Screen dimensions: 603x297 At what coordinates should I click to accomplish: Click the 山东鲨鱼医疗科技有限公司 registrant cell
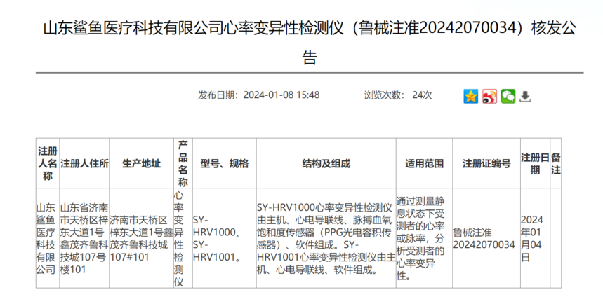pos(48,238)
